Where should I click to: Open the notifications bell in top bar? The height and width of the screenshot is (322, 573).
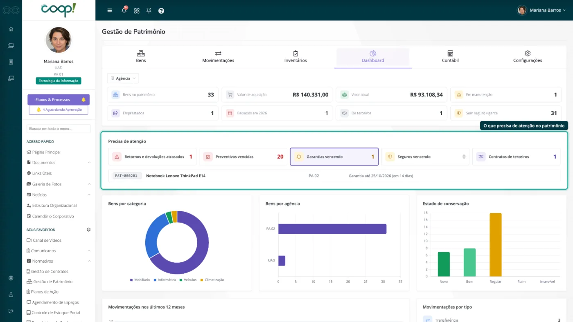coord(124,10)
